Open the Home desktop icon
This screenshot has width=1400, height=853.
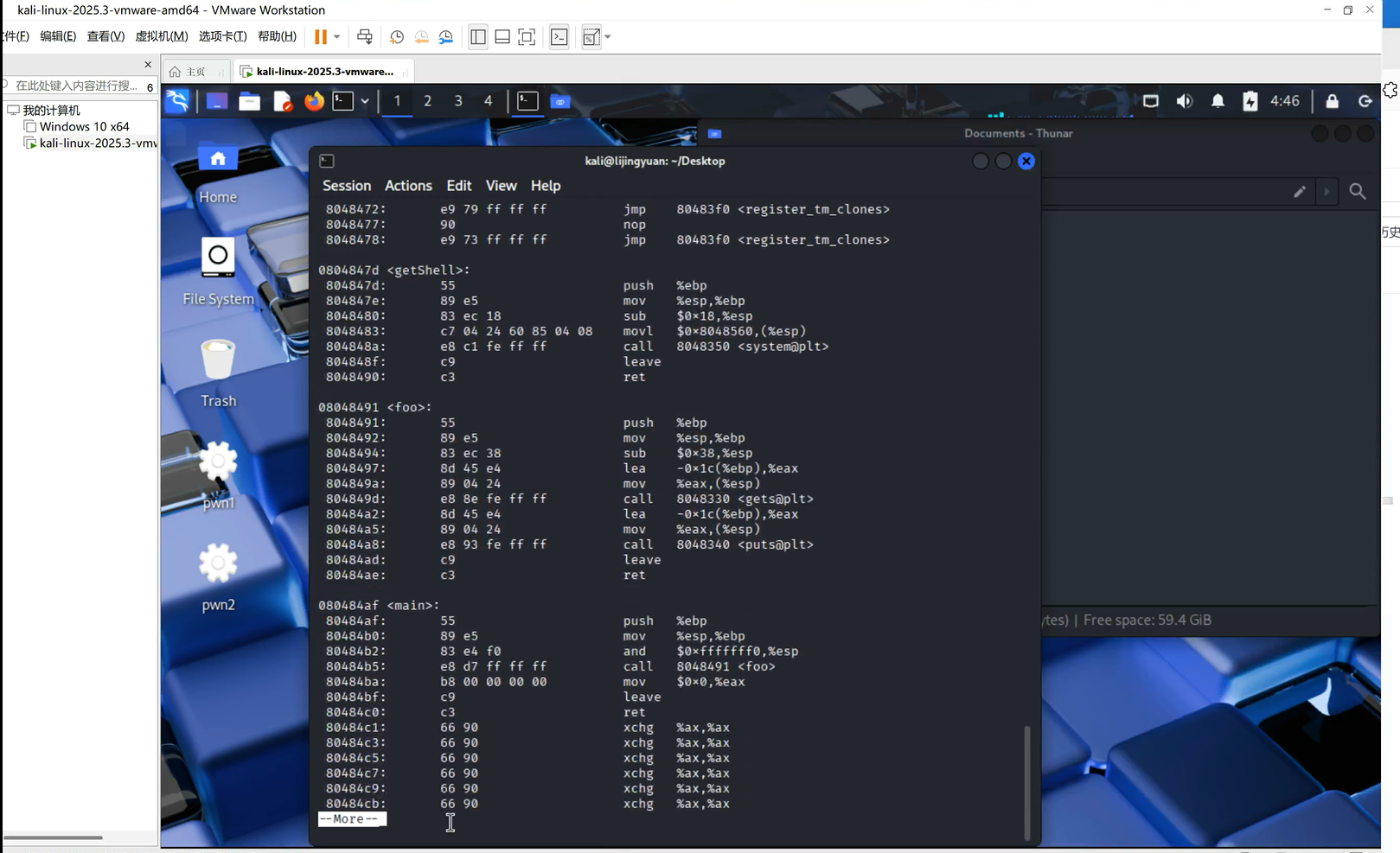[218, 174]
